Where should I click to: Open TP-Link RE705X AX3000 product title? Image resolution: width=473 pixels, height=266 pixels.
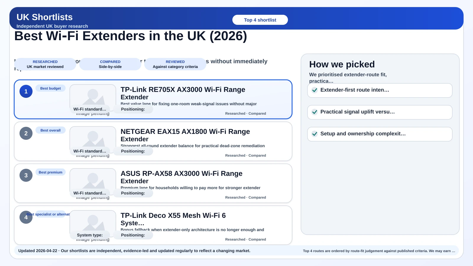(183, 93)
